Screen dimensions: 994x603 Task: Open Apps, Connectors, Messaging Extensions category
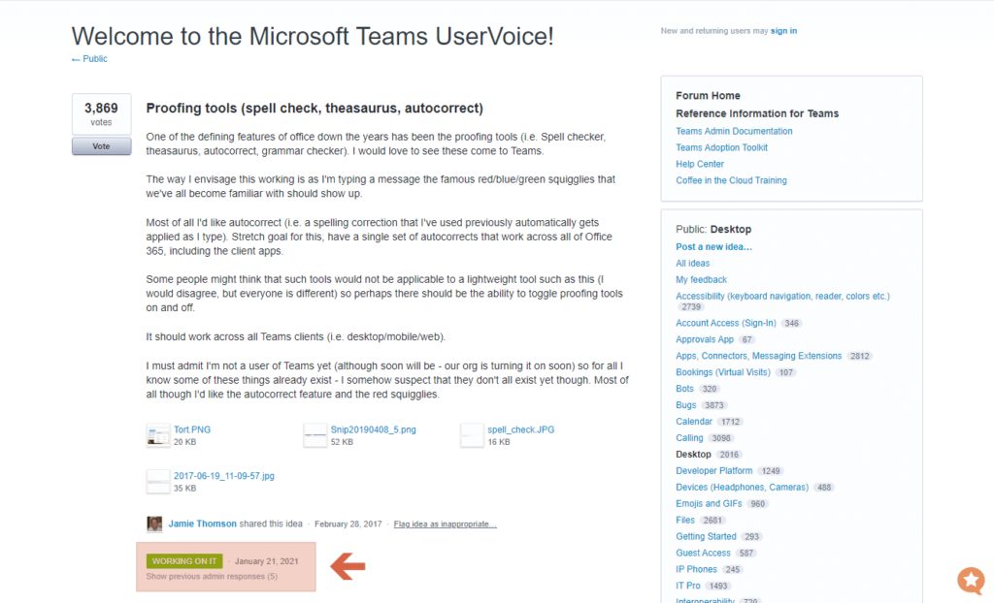(758, 356)
